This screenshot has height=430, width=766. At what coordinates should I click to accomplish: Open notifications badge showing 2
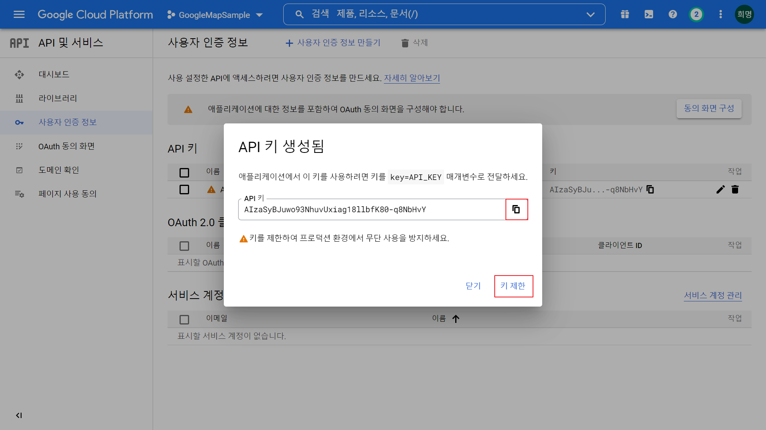pyautogui.click(x=696, y=15)
